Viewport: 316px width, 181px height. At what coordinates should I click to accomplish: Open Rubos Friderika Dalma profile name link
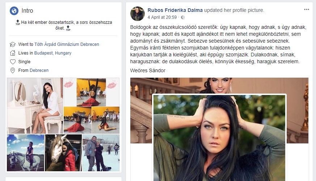(175, 10)
